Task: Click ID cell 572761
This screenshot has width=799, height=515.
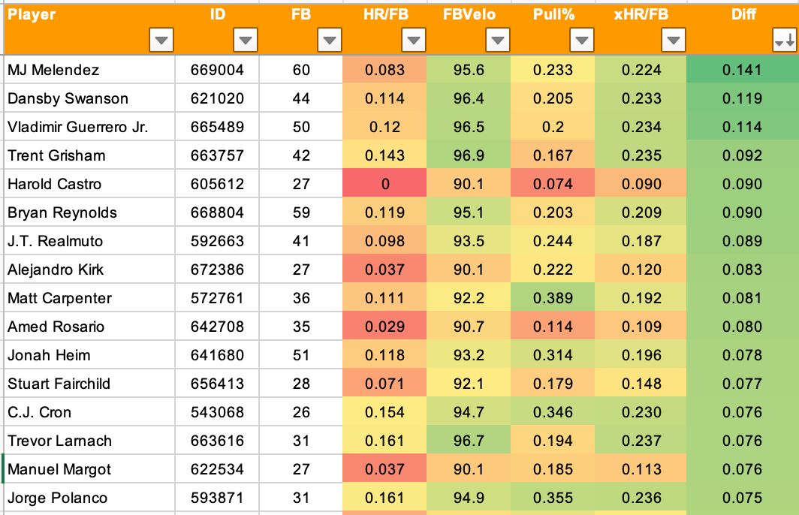Action: point(217,297)
